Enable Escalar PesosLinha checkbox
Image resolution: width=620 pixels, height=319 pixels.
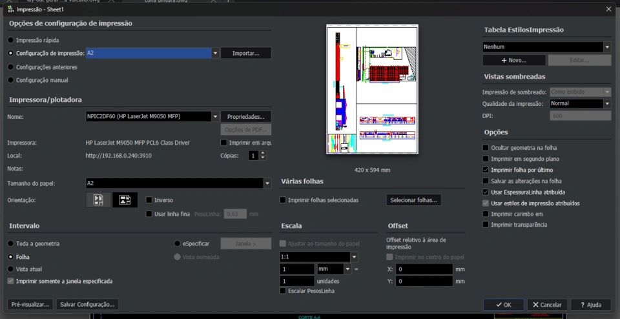[283, 291]
